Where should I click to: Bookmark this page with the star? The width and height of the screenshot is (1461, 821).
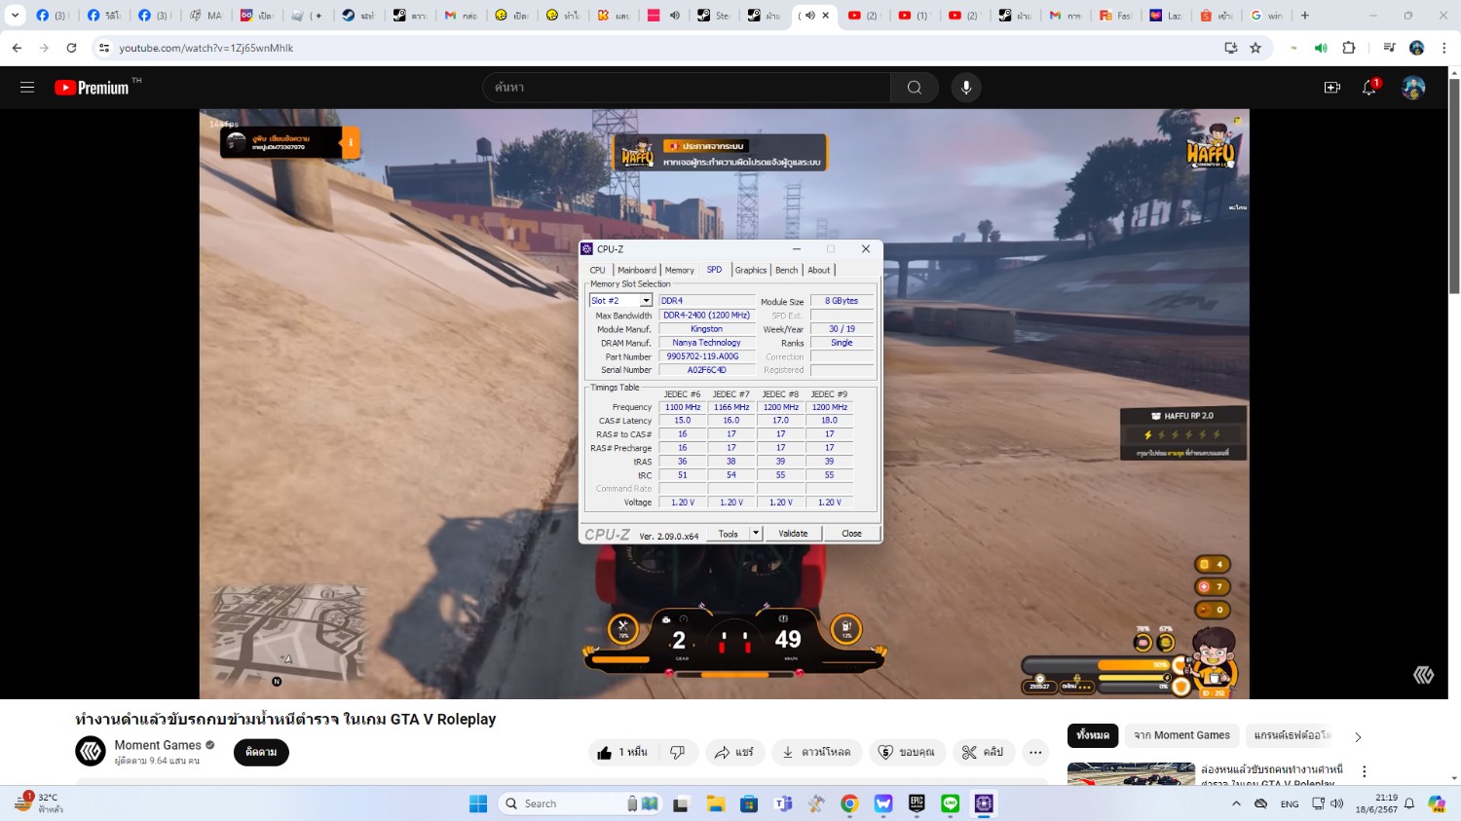[x=1255, y=48]
